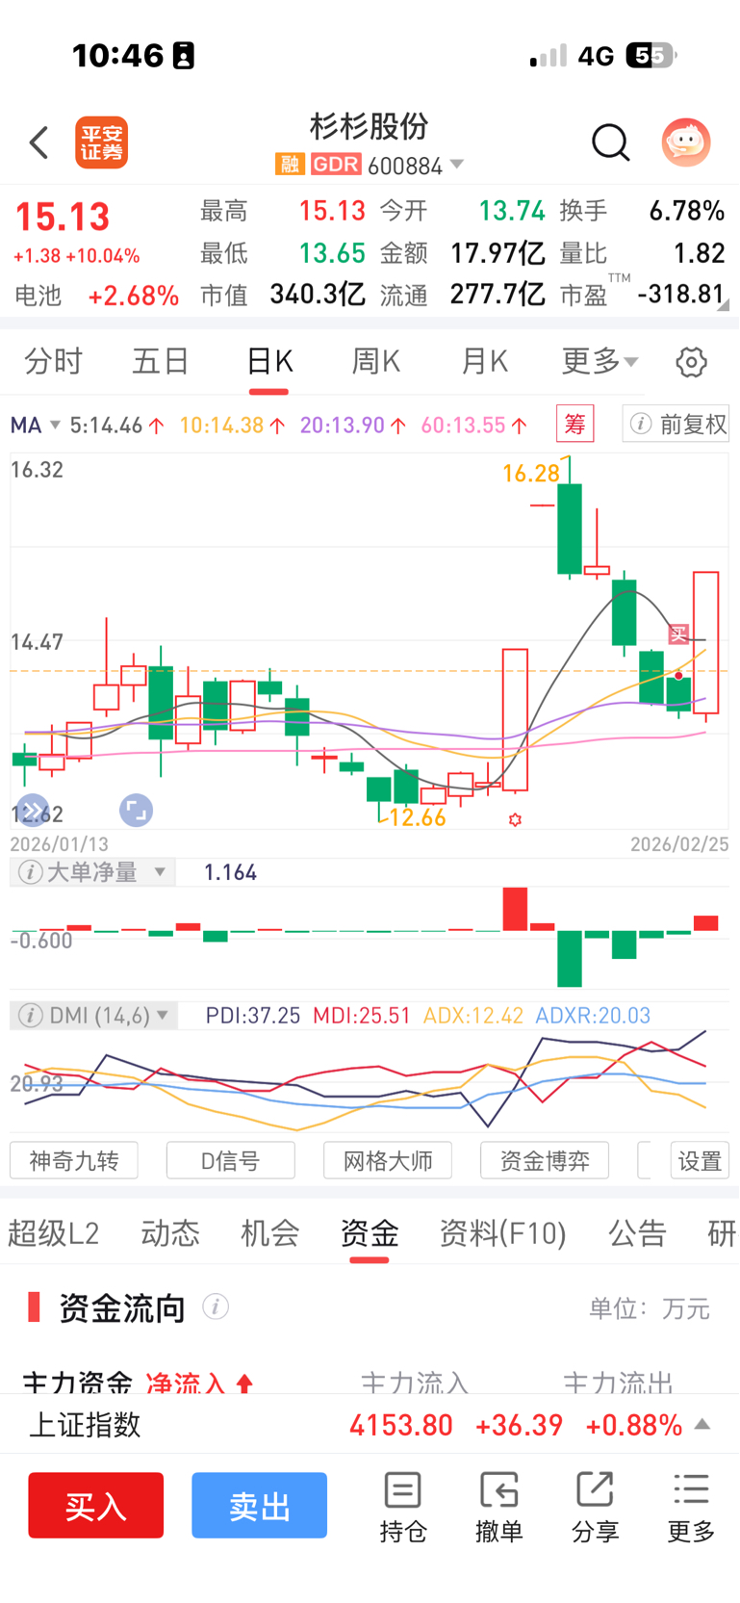Select the 日K chart tab
Viewport: 740px width, 1603px height.
click(x=269, y=362)
